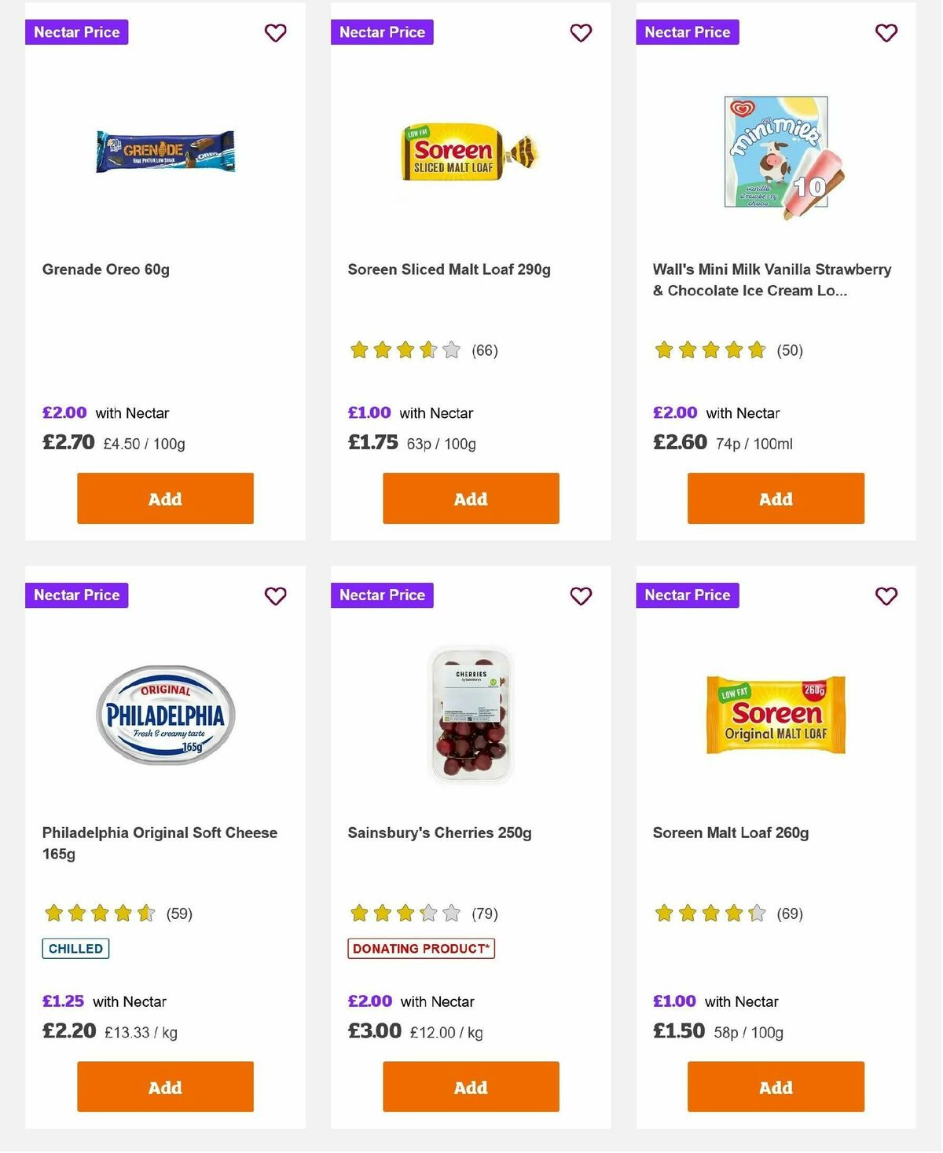
Task: Click the CHILLED label on Philadelphia cheese
Action: [75, 948]
